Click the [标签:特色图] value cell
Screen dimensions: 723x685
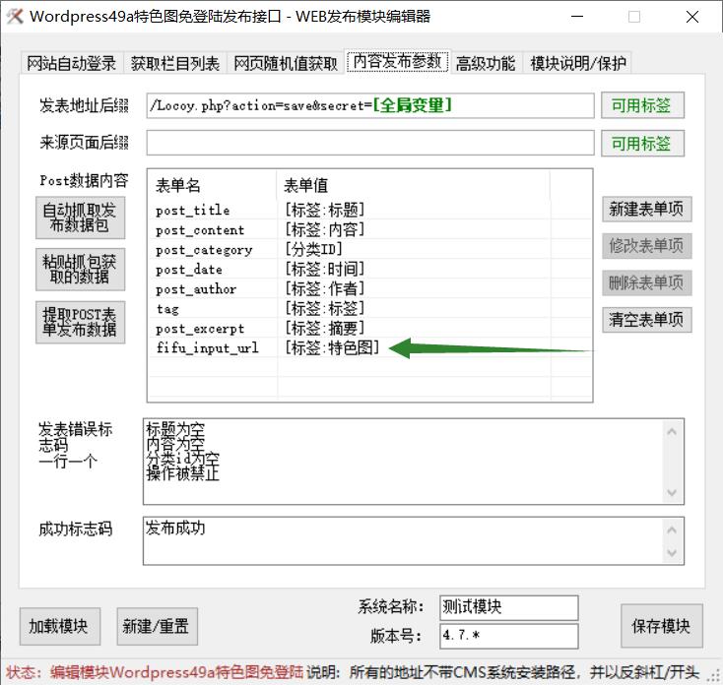tap(332, 347)
